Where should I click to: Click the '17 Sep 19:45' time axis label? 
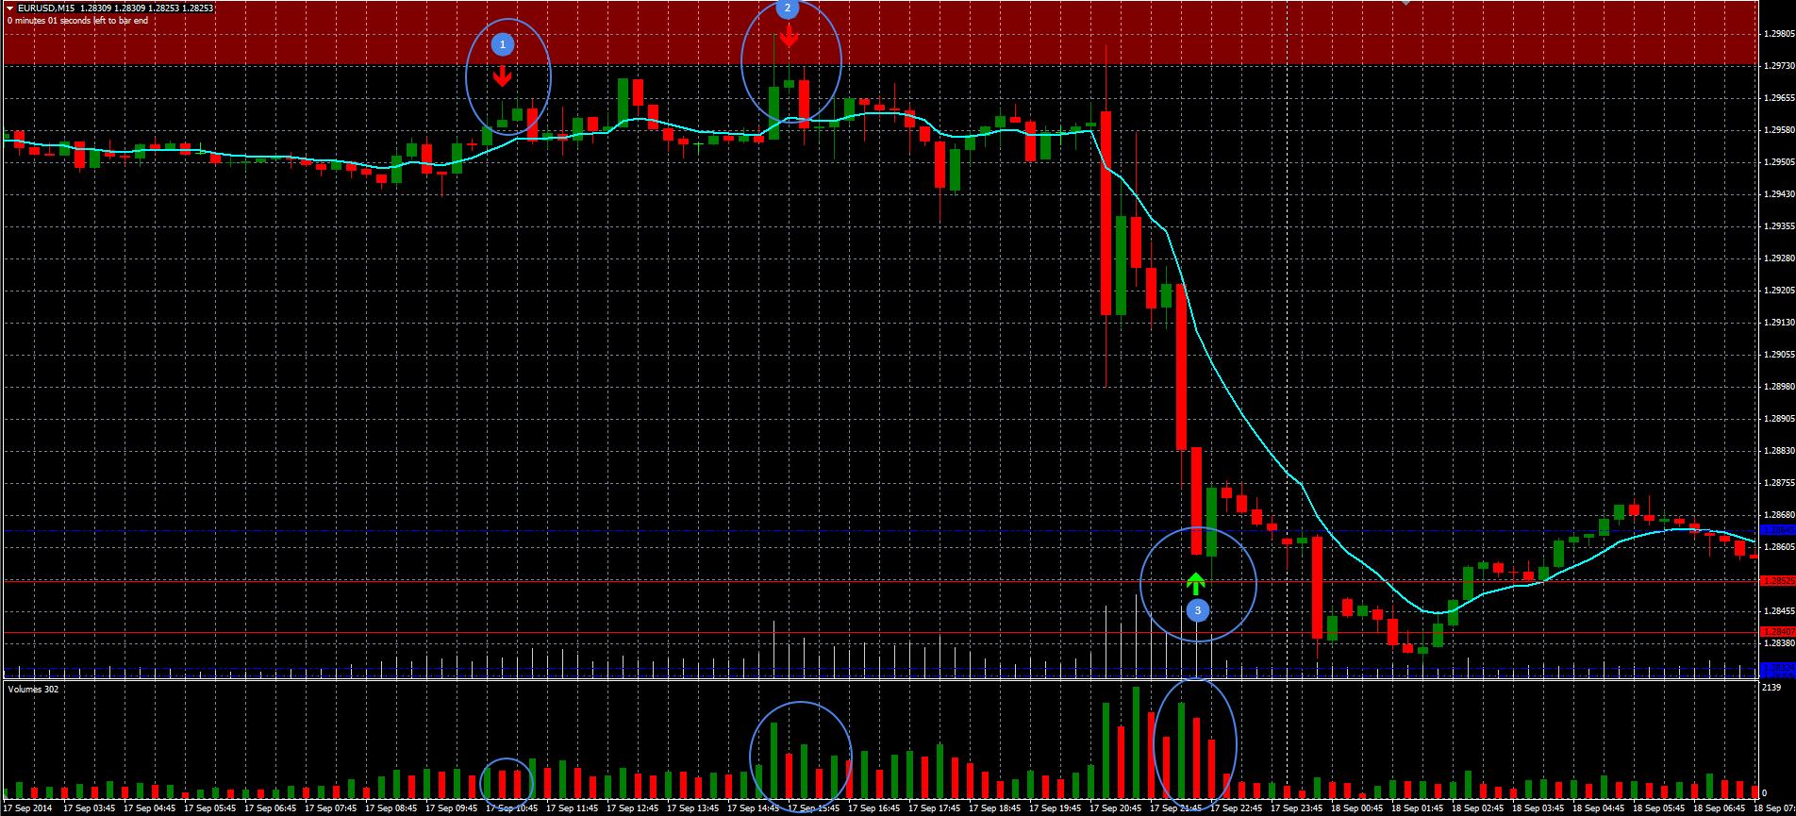pyautogui.click(x=1056, y=808)
